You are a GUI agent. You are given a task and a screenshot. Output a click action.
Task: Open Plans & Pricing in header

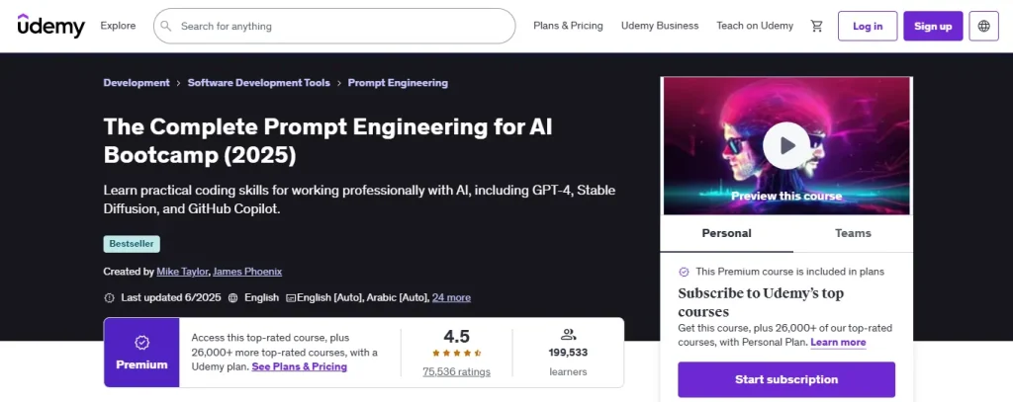568,26
